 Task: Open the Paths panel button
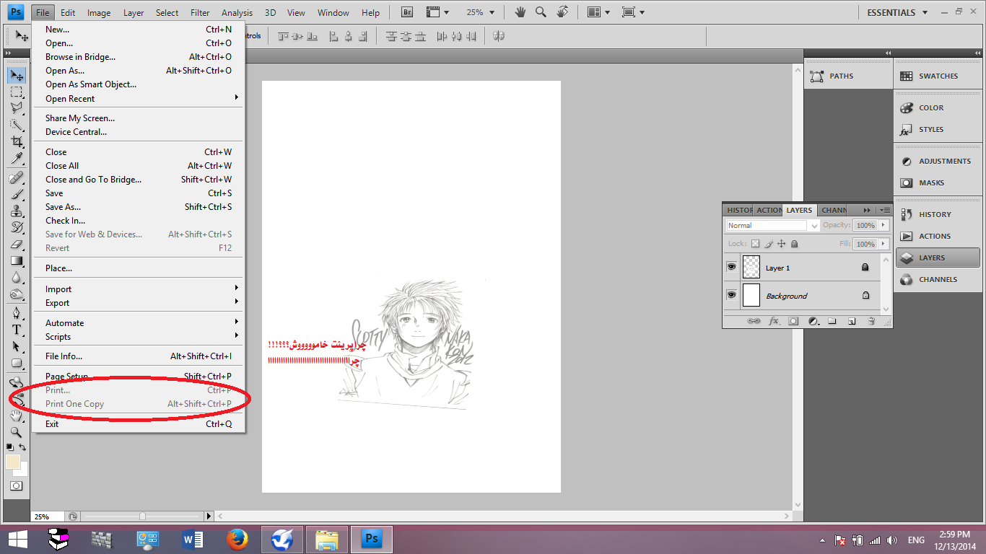pos(848,76)
